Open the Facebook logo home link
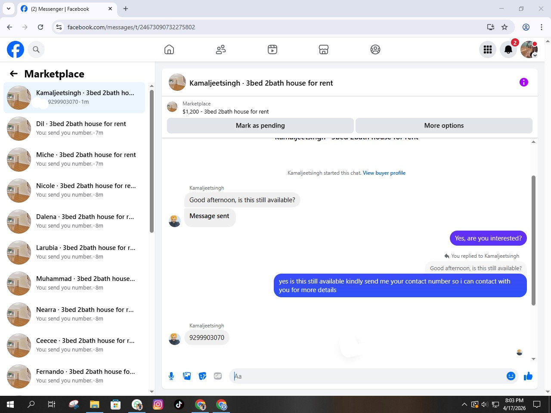 pyautogui.click(x=15, y=49)
